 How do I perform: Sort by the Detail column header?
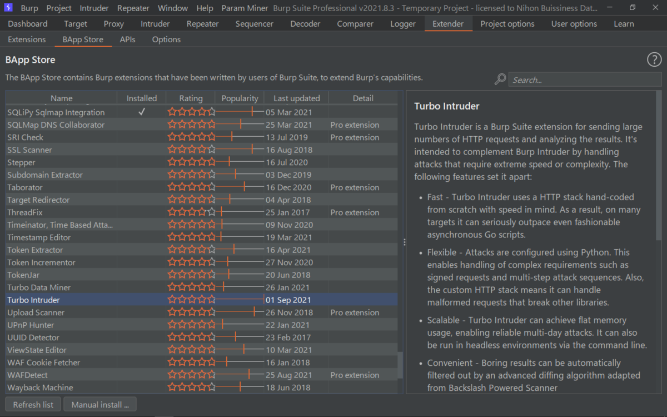click(363, 98)
